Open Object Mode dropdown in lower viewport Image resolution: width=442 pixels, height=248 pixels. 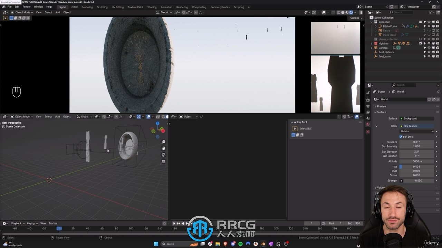click(x=21, y=117)
